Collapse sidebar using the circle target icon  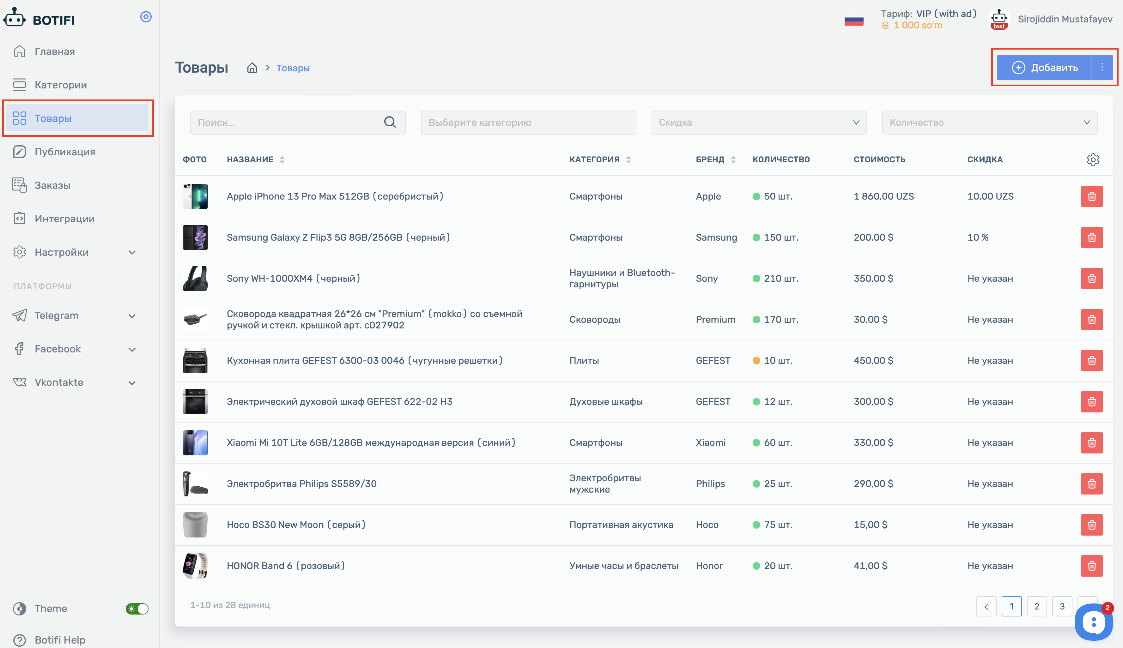click(146, 17)
